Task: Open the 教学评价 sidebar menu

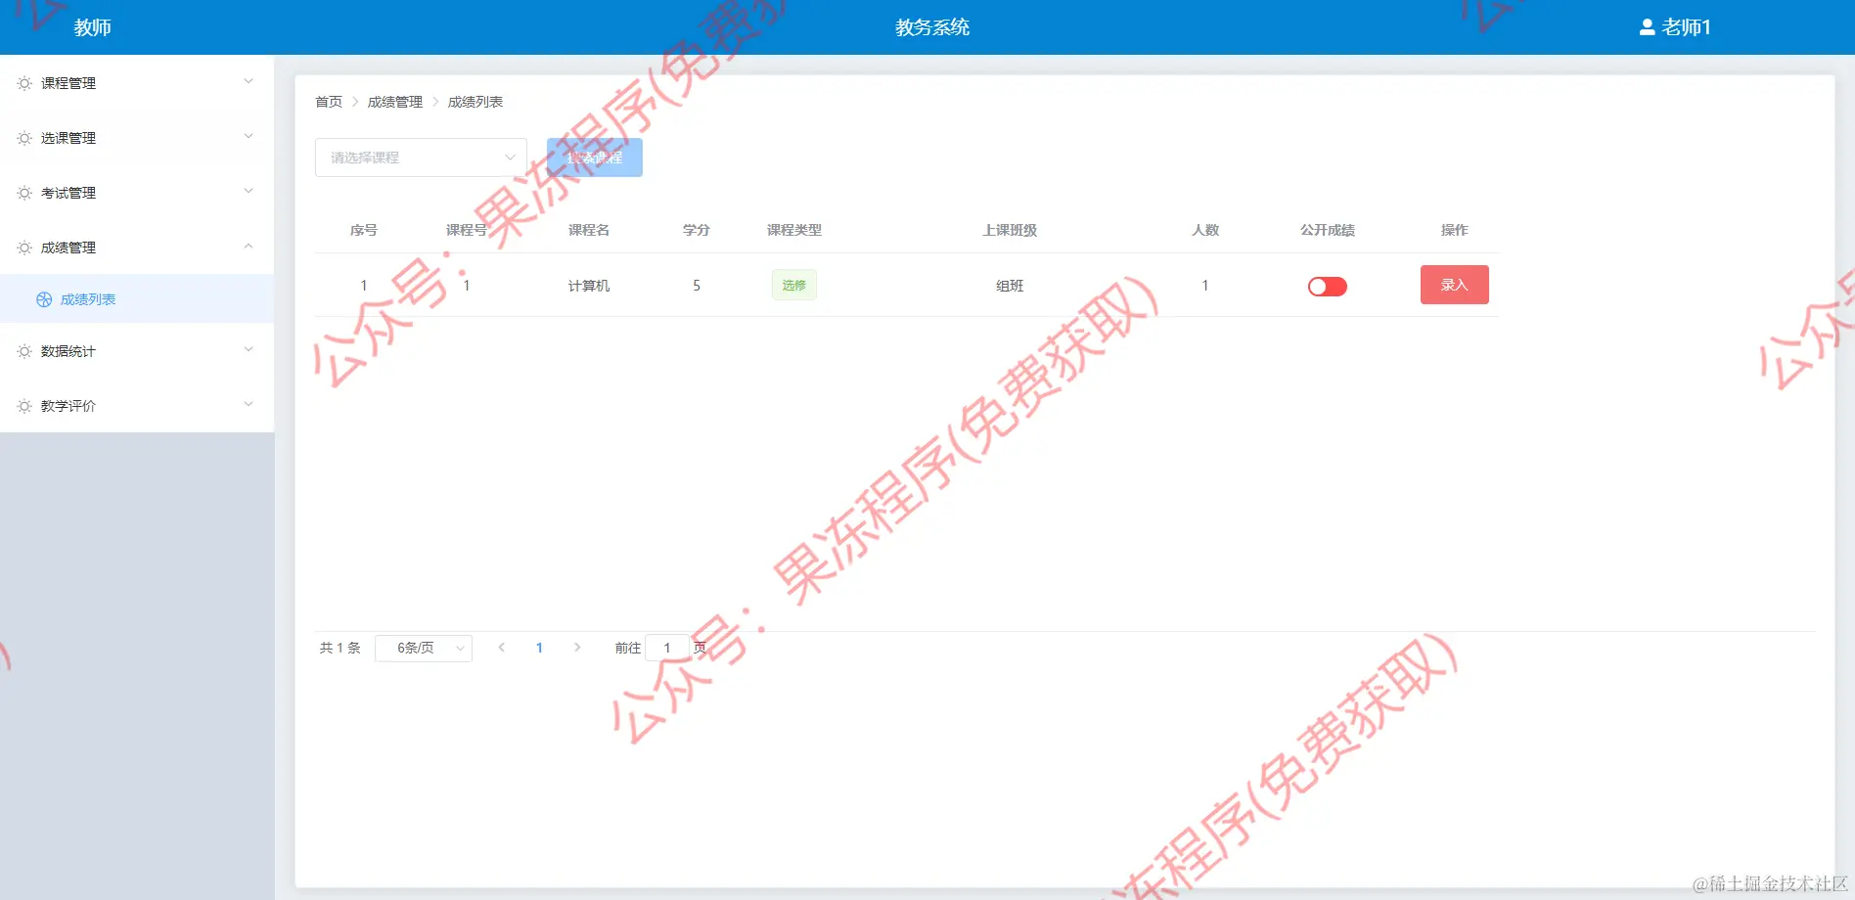Action: point(137,406)
